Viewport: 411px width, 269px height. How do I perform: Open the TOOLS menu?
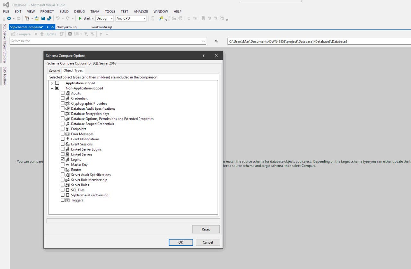coord(110,12)
